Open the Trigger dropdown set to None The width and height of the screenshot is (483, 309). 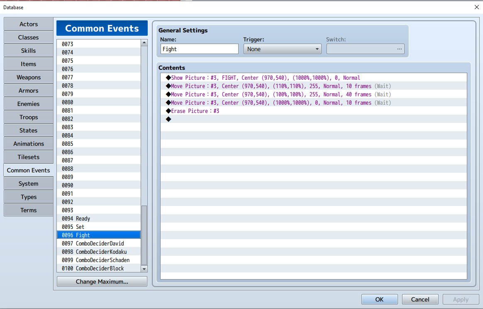[x=282, y=49]
